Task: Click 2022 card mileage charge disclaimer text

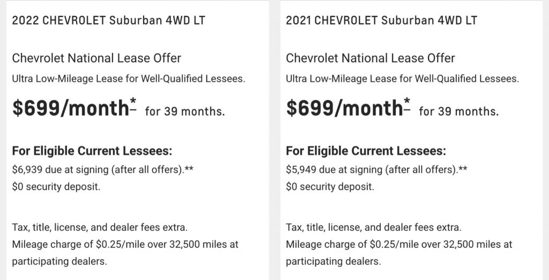Action: pos(125,253)
